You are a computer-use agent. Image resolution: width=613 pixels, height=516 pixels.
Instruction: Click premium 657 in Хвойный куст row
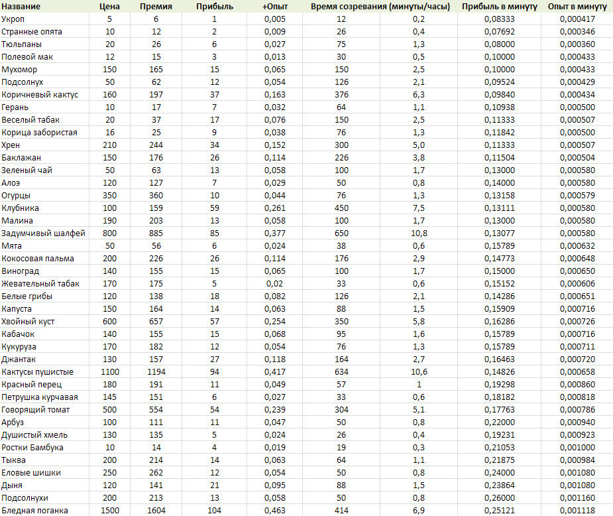point(156,322)
